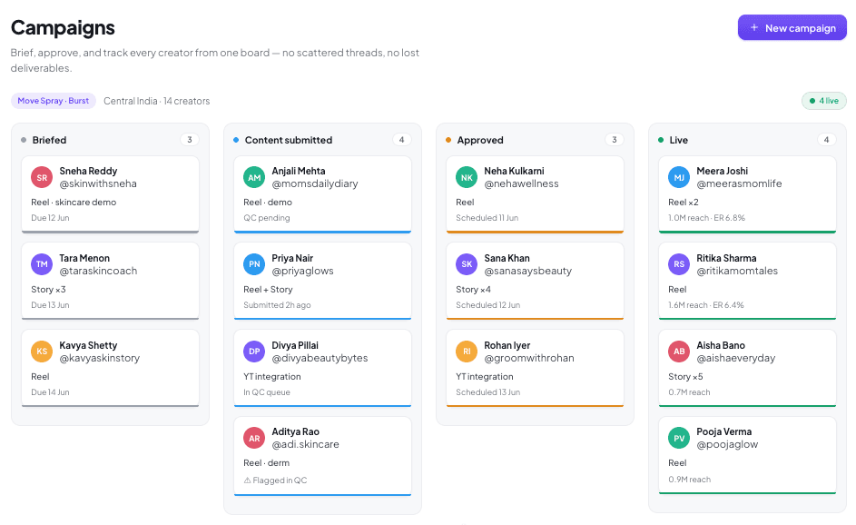Viewport: 856px width, 525px height.
Task: Click the Approved column count badge 3
Action: (615, 140)
